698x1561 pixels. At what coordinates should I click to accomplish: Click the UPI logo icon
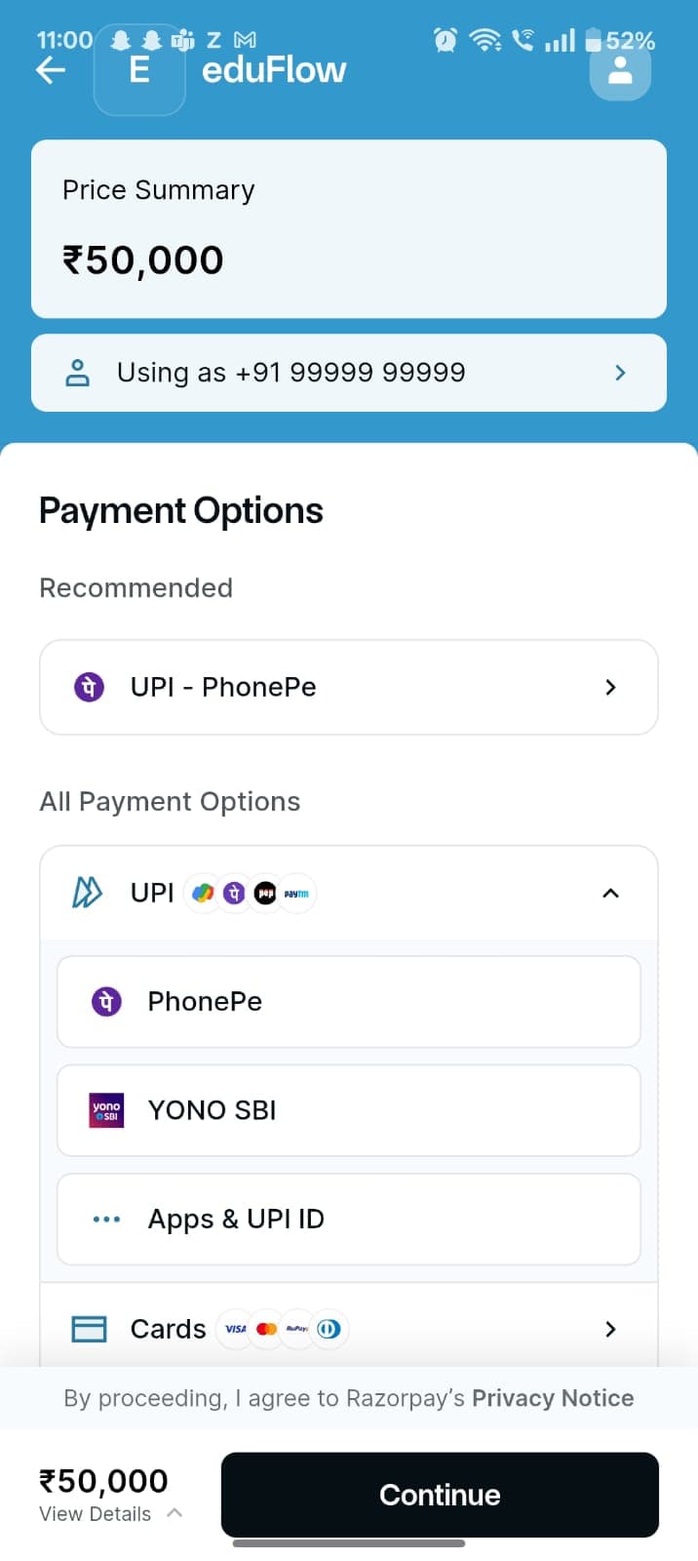coord(87,893)
